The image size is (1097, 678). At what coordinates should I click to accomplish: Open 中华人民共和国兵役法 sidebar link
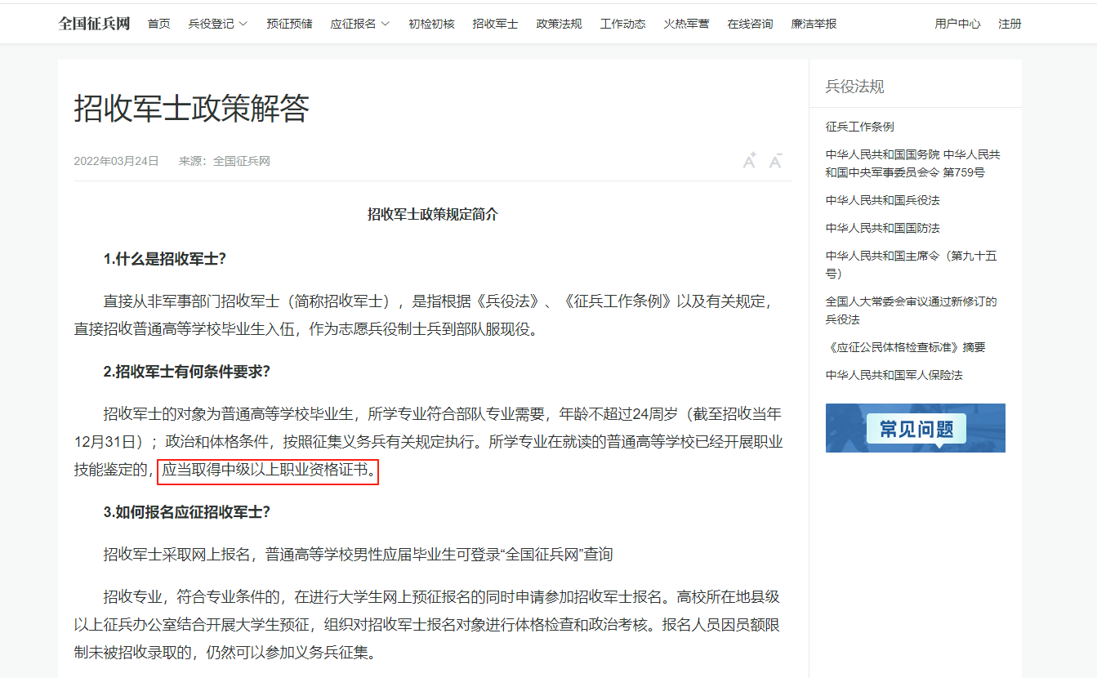point(882,200)
